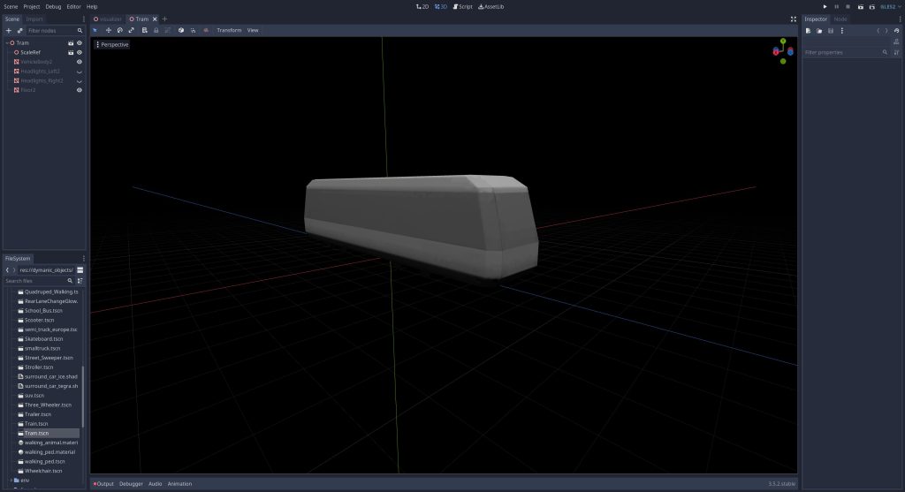Expand the env folder in FileSystem
905x492 pixels.
coord(11,480)
